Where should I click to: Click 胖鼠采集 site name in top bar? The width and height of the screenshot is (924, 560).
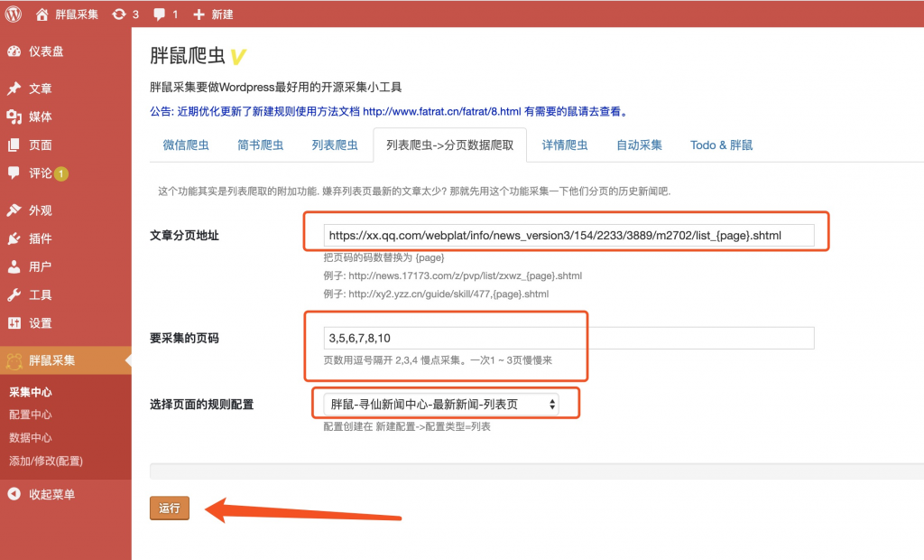pos(77,14)
